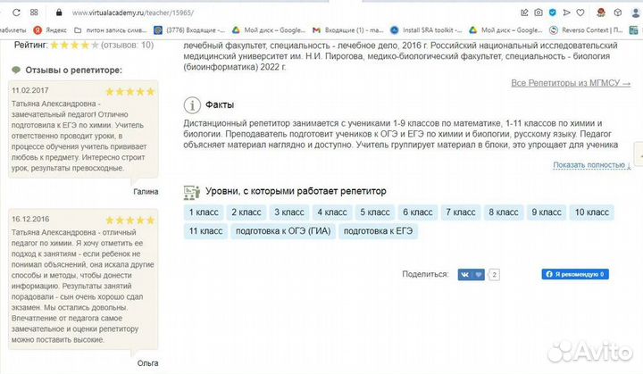Screen dimensions: 643x374
Task: Open the red character extension icon
Action: click(601, 12)
